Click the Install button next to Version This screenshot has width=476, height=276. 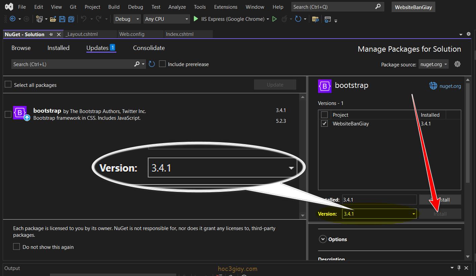pyautogui.click(x=440, y=214)
